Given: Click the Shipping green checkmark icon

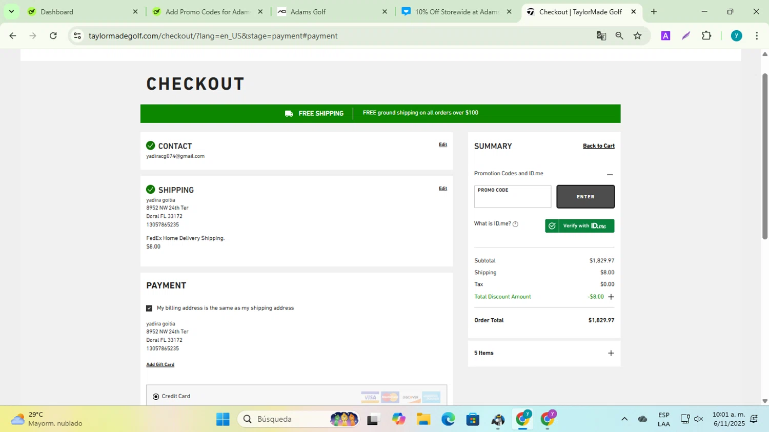Looking at the screenshot, I should point(151,190).
